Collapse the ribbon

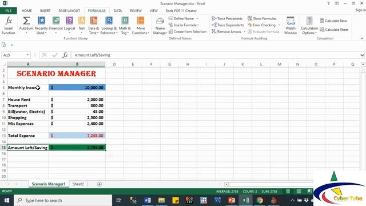pos(362,38)
